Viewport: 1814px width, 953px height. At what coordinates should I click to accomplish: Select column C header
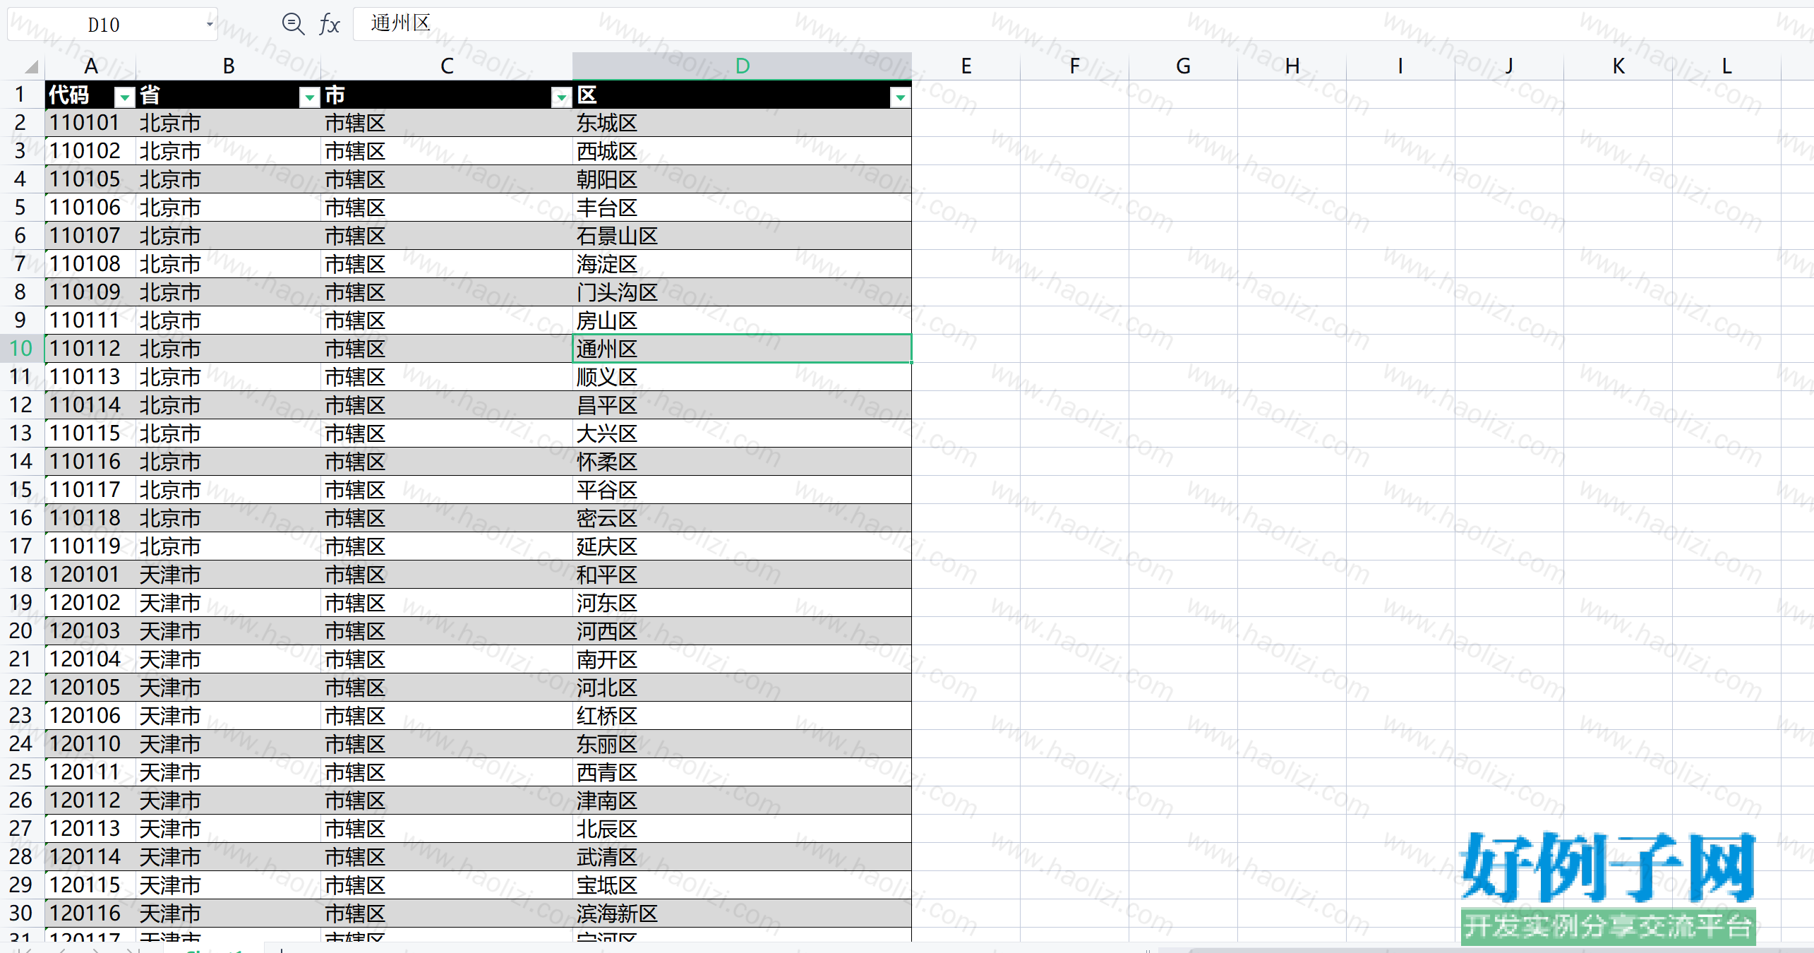click(x=447, y=66)
